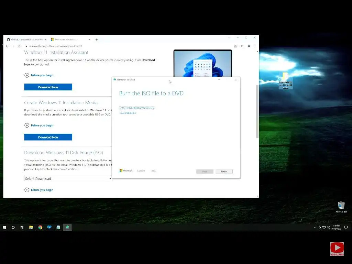Select the Force Windows 11 Install desktop folder

[285, 80]
